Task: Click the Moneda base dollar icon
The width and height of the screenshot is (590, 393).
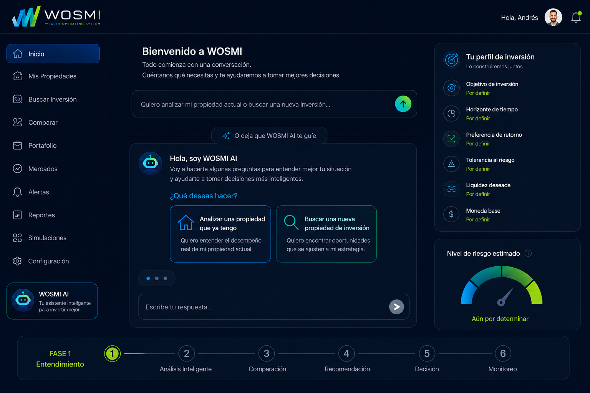Action: 451,215
